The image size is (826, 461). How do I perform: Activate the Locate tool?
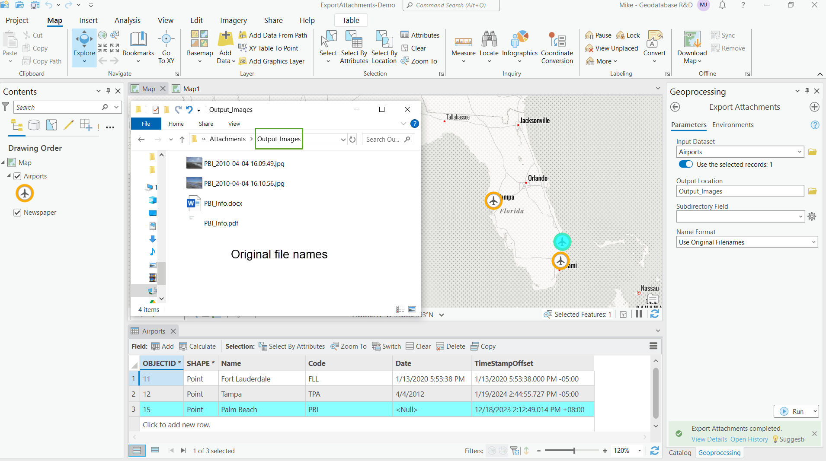pos(489,45)
